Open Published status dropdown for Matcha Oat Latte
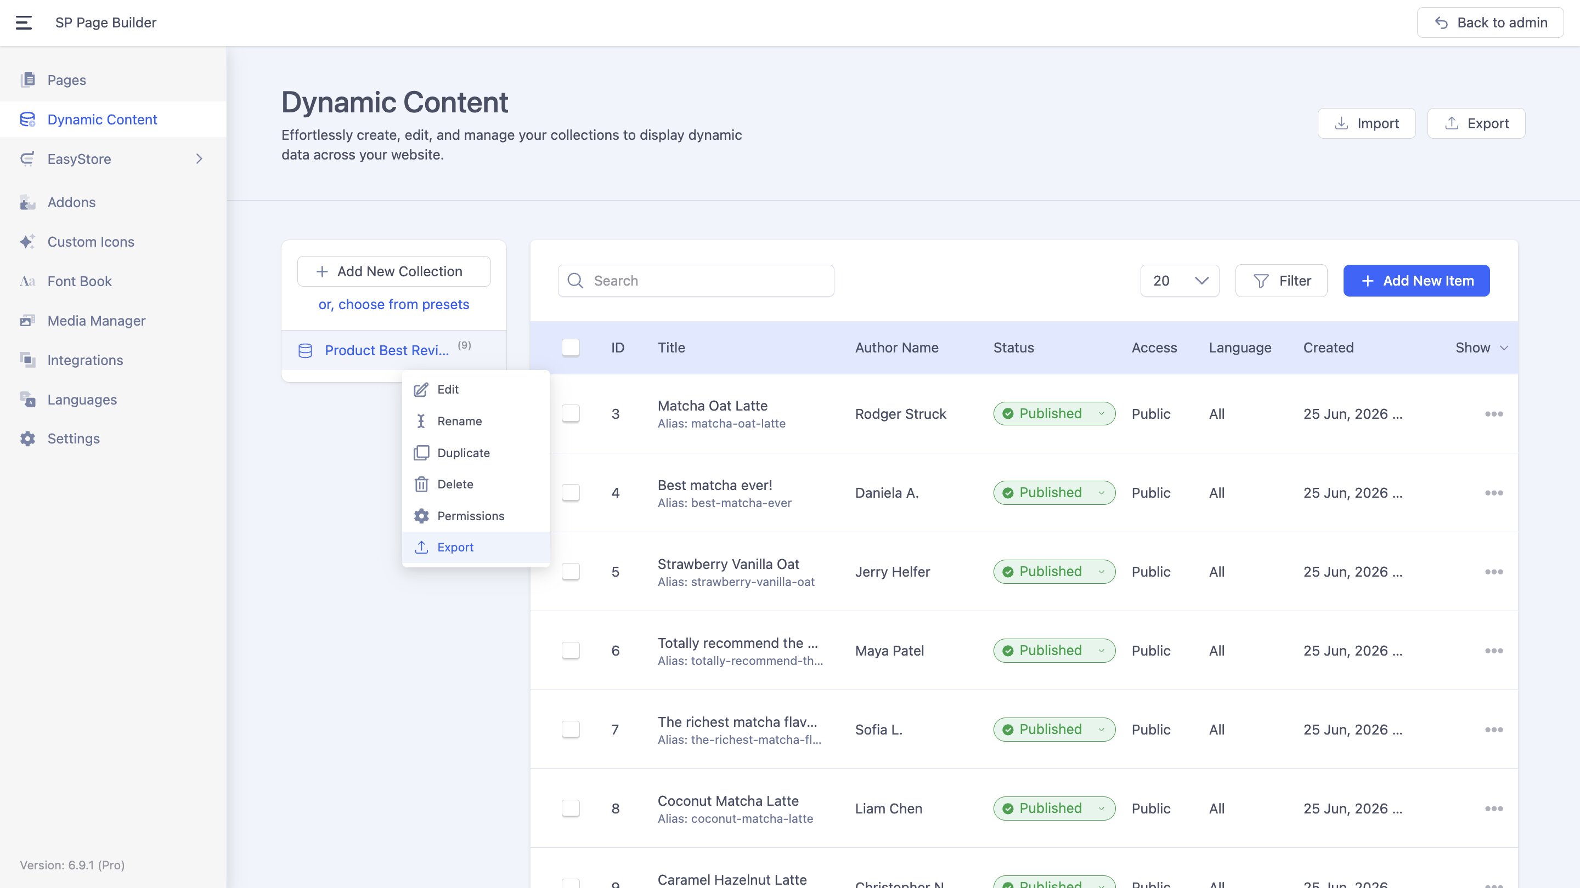The image size is (1580, 888). pos(1054,414)
